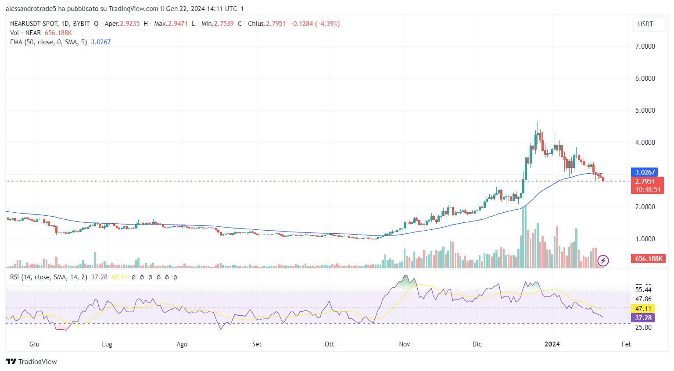
Task: Click the closing value 2.7951 in header
Action: click(x=276, y=24)
